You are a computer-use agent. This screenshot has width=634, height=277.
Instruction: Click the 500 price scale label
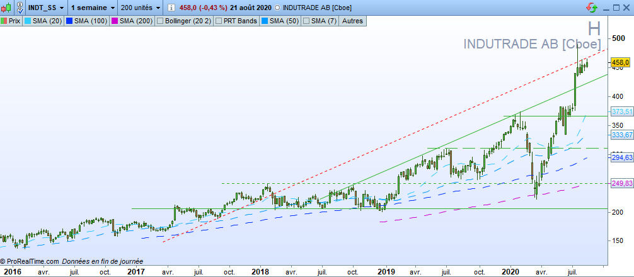point(618,38)
